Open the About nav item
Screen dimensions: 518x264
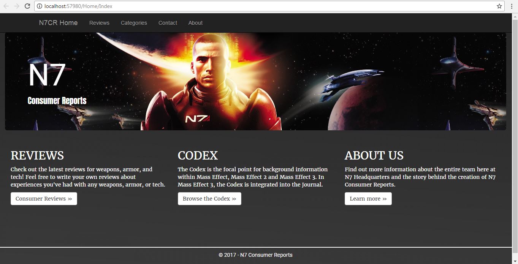click(195, 23)
